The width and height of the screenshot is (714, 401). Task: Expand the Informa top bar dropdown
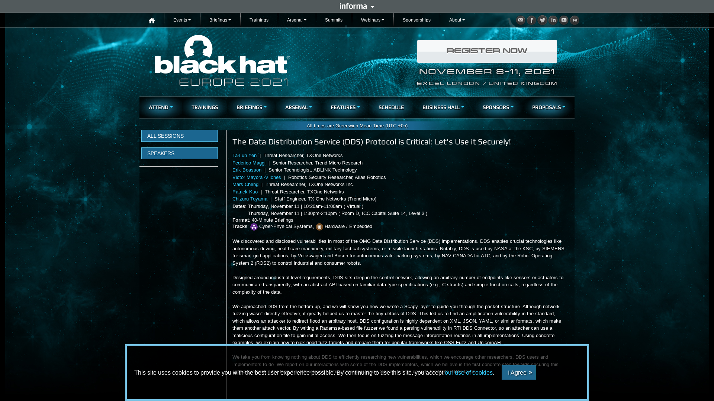(x=357, y=6)
